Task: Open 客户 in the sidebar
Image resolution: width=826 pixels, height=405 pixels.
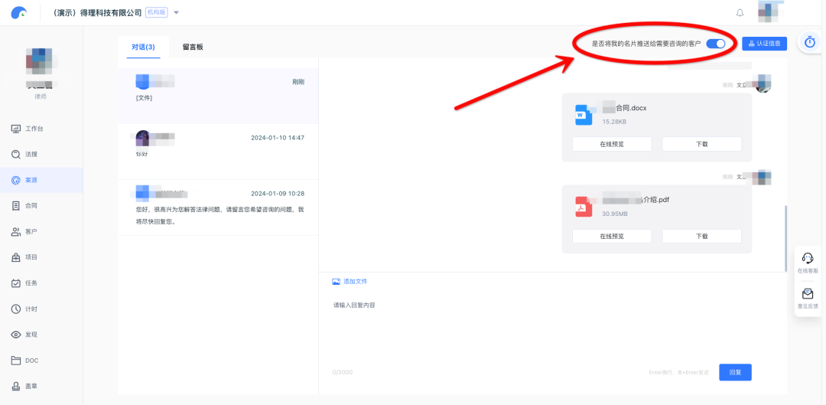Action: click(x=41, y=231)
